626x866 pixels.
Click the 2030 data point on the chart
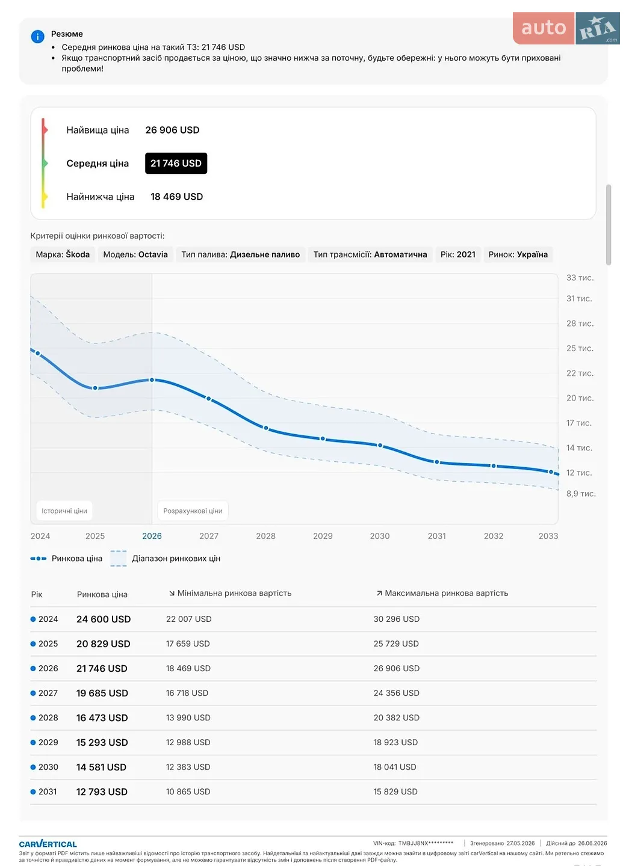pos(380,445)
